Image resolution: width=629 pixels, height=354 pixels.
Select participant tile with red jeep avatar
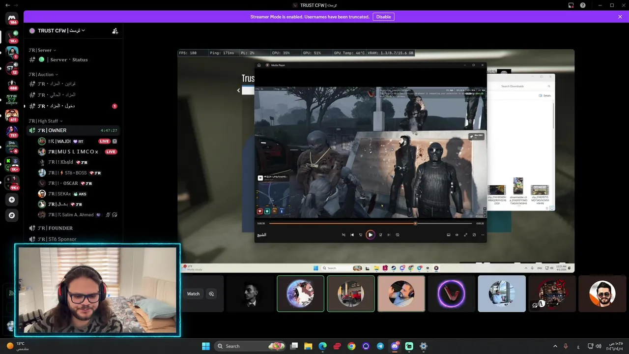click(x=351, y=294)
